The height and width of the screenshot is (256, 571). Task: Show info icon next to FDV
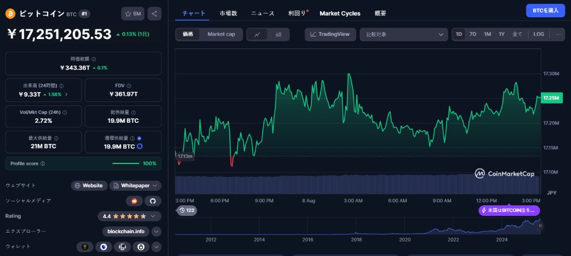coord(129,86)
